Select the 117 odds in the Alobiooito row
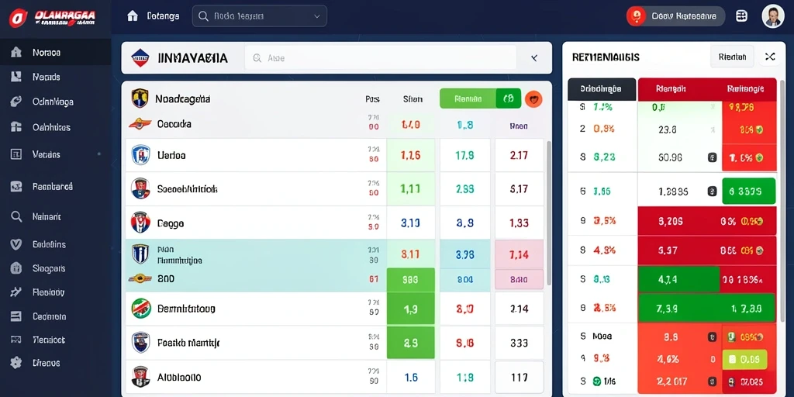Viewport: 794px width, 397px height. point(519,378)
